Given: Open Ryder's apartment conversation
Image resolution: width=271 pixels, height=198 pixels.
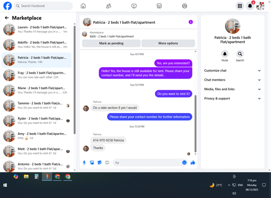Looking at the screenshot, I should tap(36, 121).
